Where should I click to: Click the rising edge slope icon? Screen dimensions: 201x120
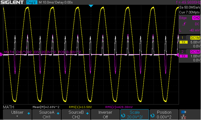tap(184, 24)
